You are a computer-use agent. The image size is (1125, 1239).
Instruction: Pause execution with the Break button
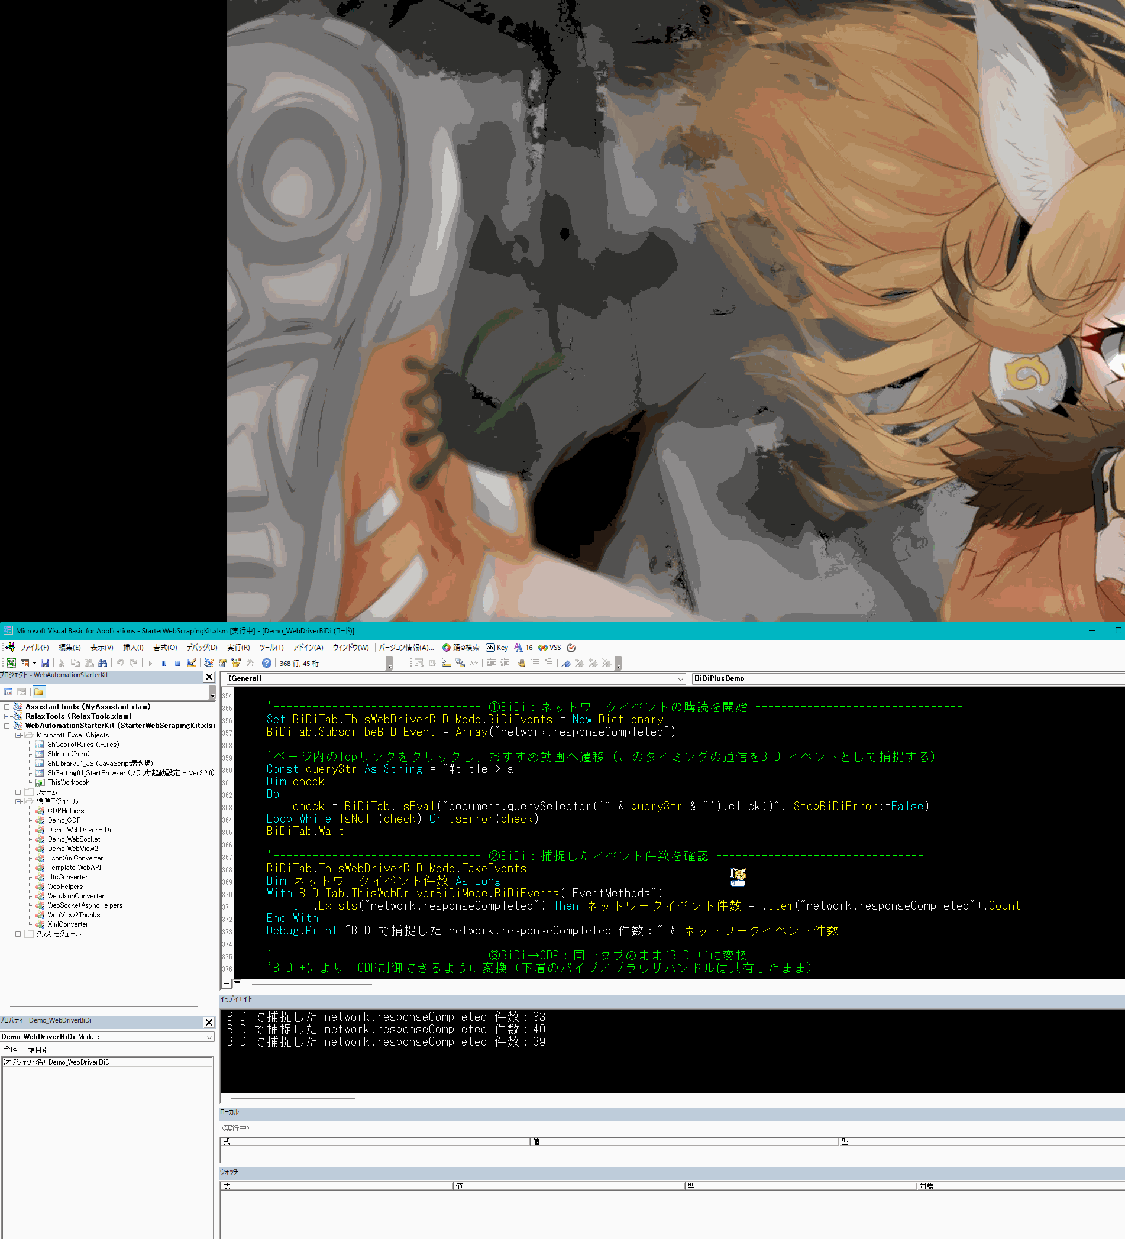164,663
